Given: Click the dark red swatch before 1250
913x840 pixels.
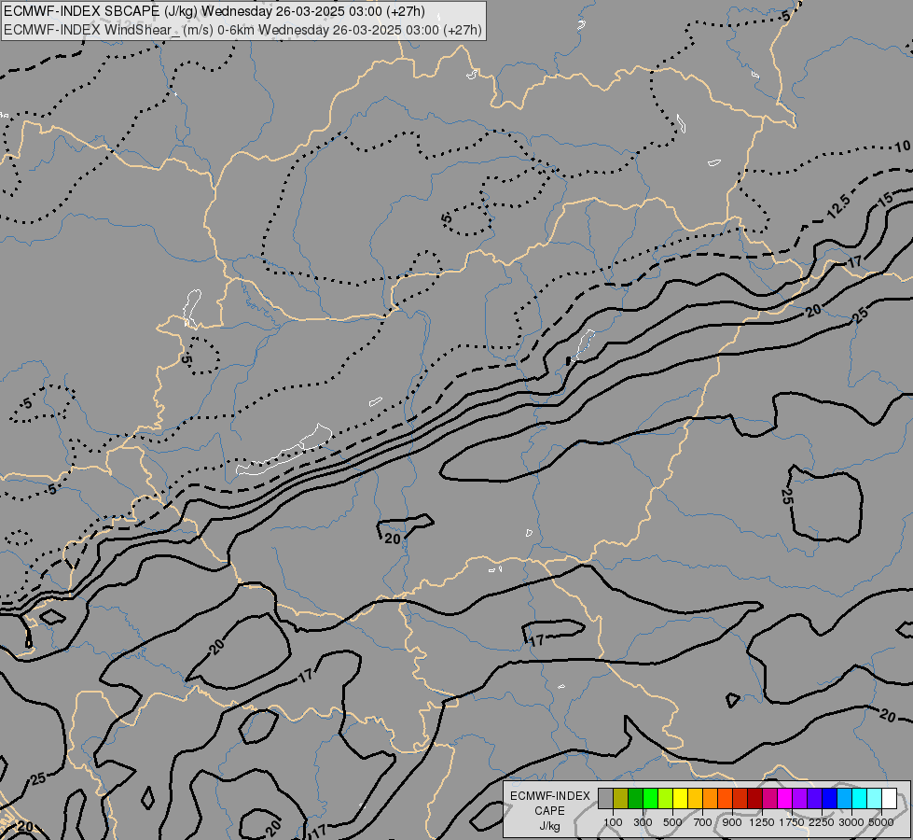Looking at the screenshot, I should click(x=754, y=798).
